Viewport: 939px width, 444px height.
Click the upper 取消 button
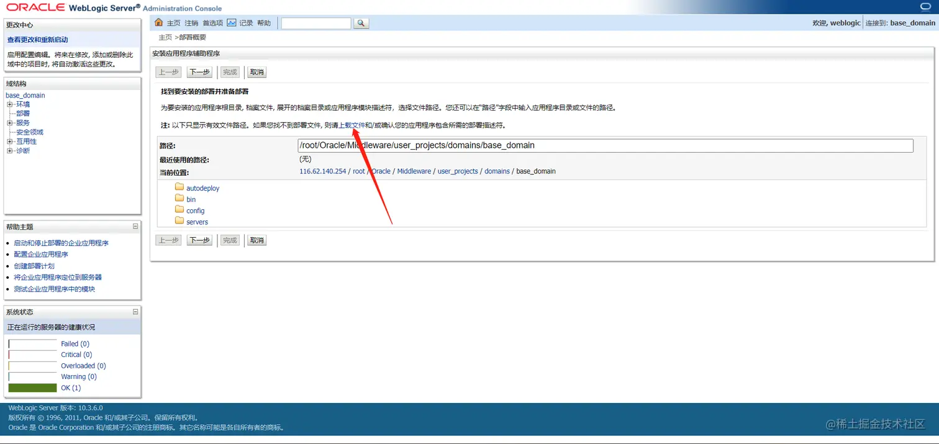(x=256, y=72)
